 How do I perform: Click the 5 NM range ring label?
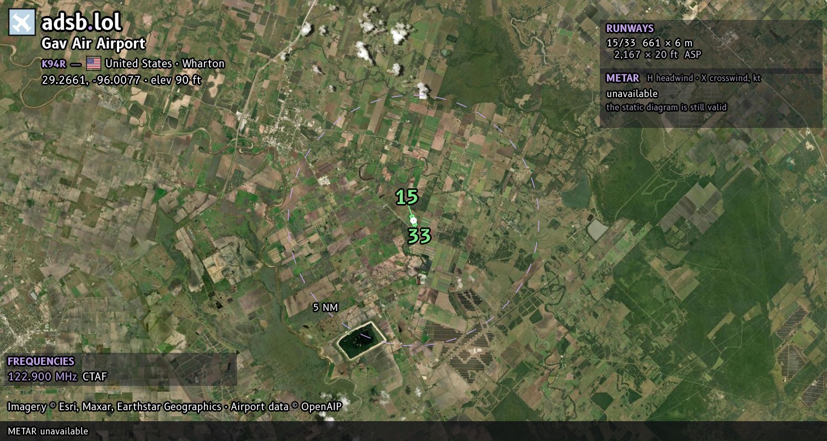click(x=325, y=308)
